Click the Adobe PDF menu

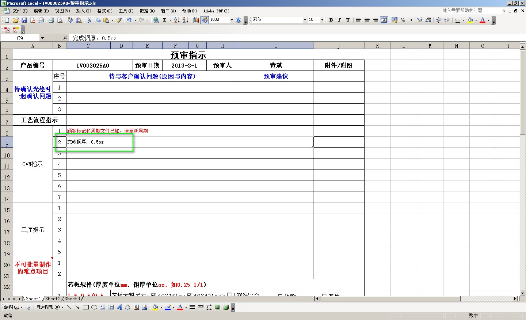[216, 11]
